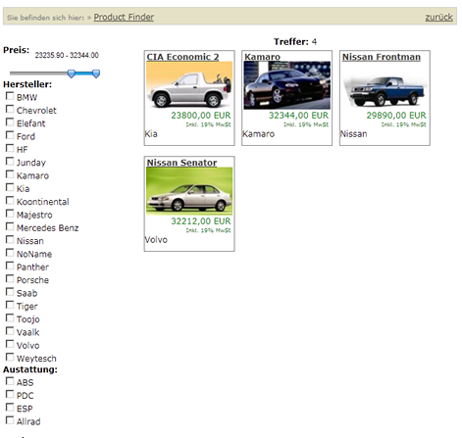The image size is (462, 438).
Task: Toggle the HF checkbox
Action: (x=10, y=148)
